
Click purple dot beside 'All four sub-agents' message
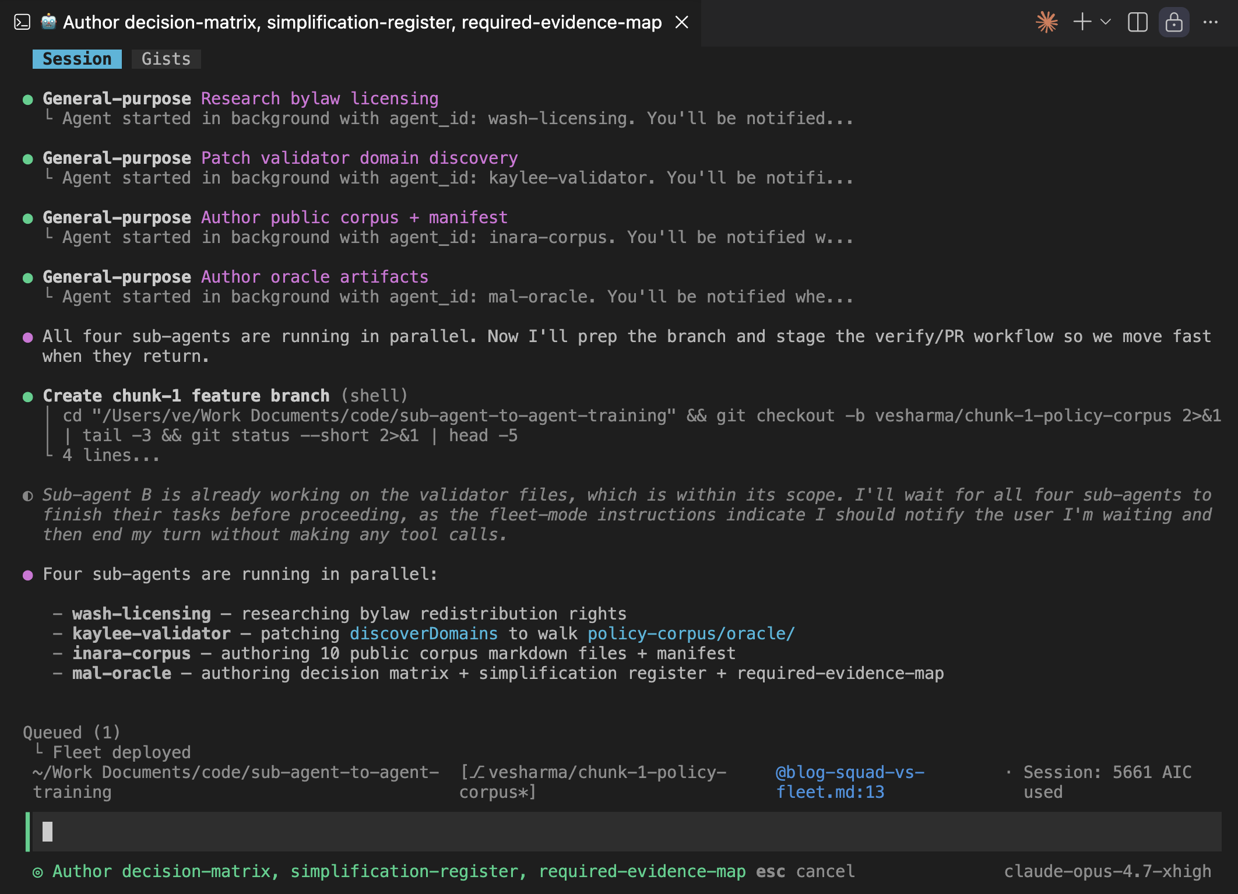click(x=27, y=337)
